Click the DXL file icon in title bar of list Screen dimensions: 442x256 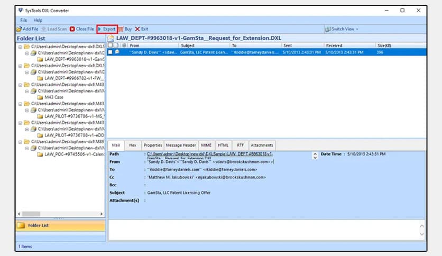tap(111, 38)
